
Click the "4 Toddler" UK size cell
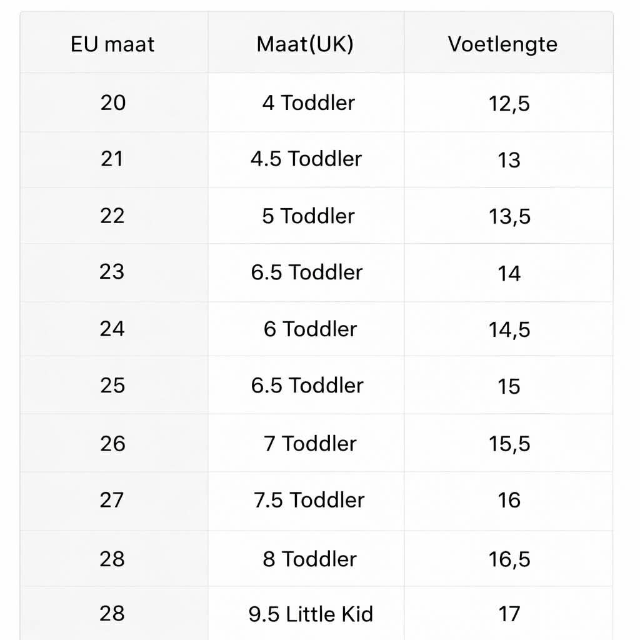308,102
